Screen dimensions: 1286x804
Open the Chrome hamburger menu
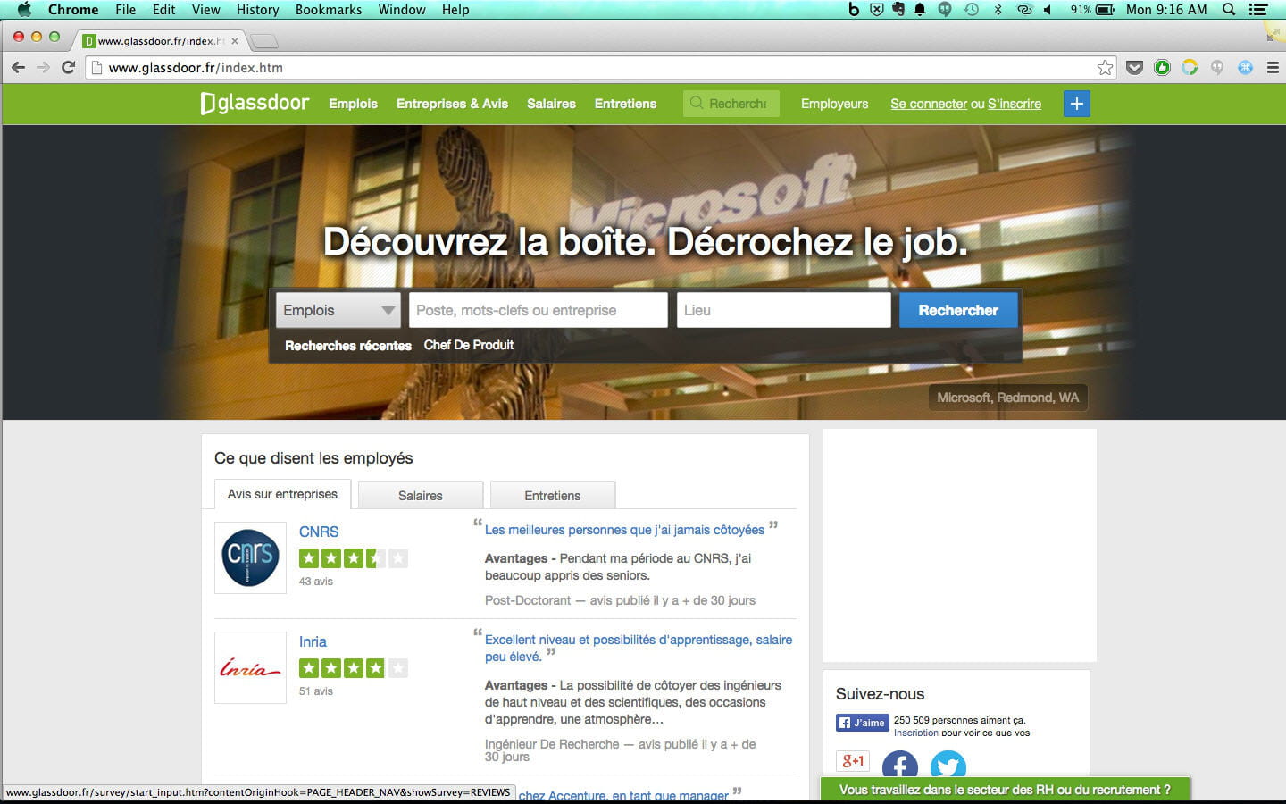[1273, 68]
